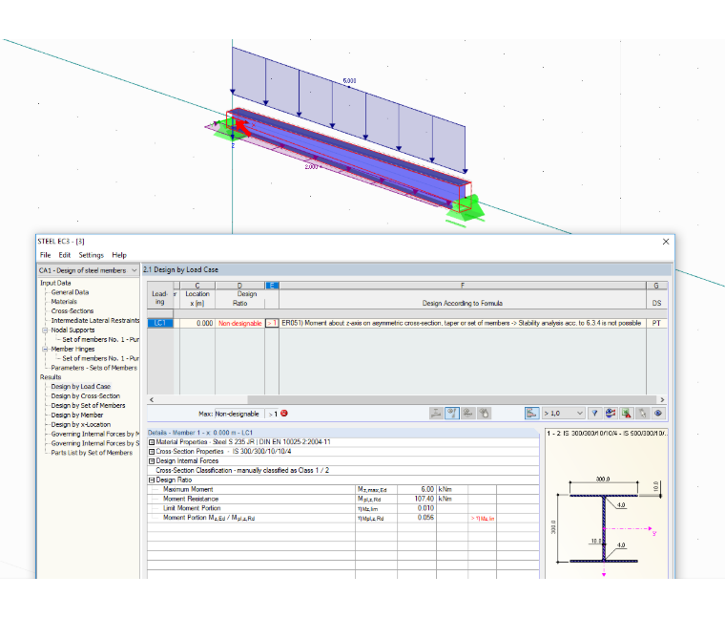This screenshot has height=618, width=725.
Task: Click the blue funnel filter icon
Action: [594, 414]
